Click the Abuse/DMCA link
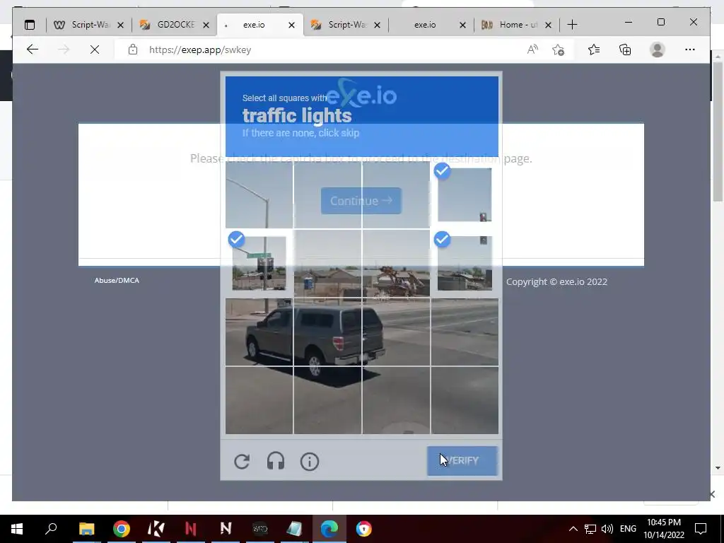 (x=117, y=280)
